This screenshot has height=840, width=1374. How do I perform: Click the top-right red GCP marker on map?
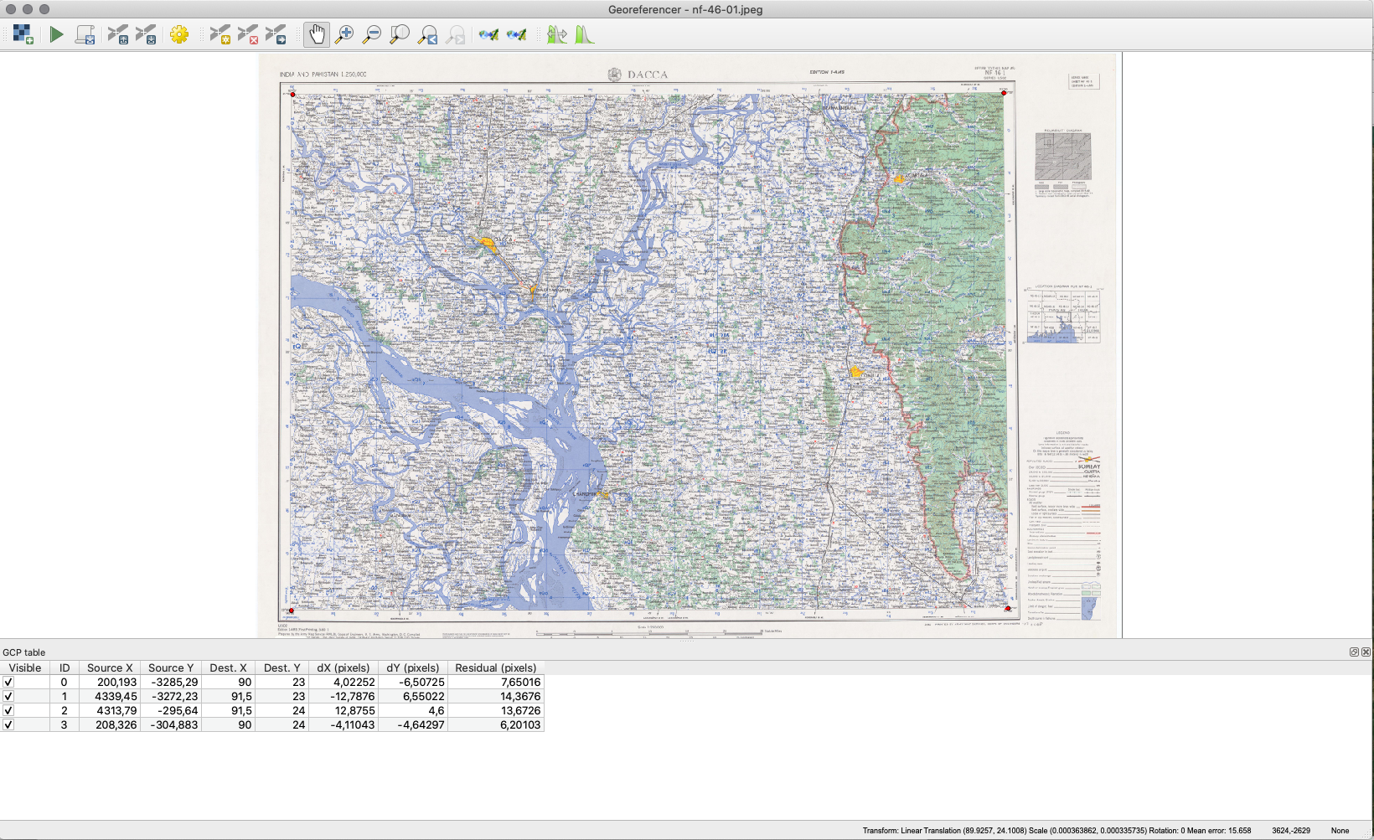click(1004, 93)
